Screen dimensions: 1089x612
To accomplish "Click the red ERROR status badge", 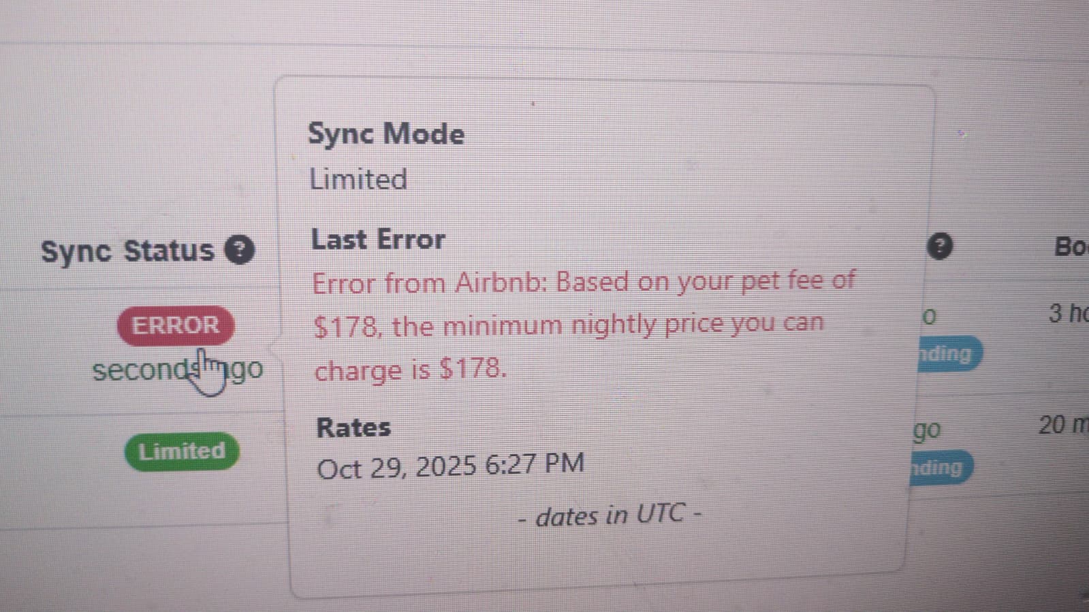I will (x=176, y=325).
